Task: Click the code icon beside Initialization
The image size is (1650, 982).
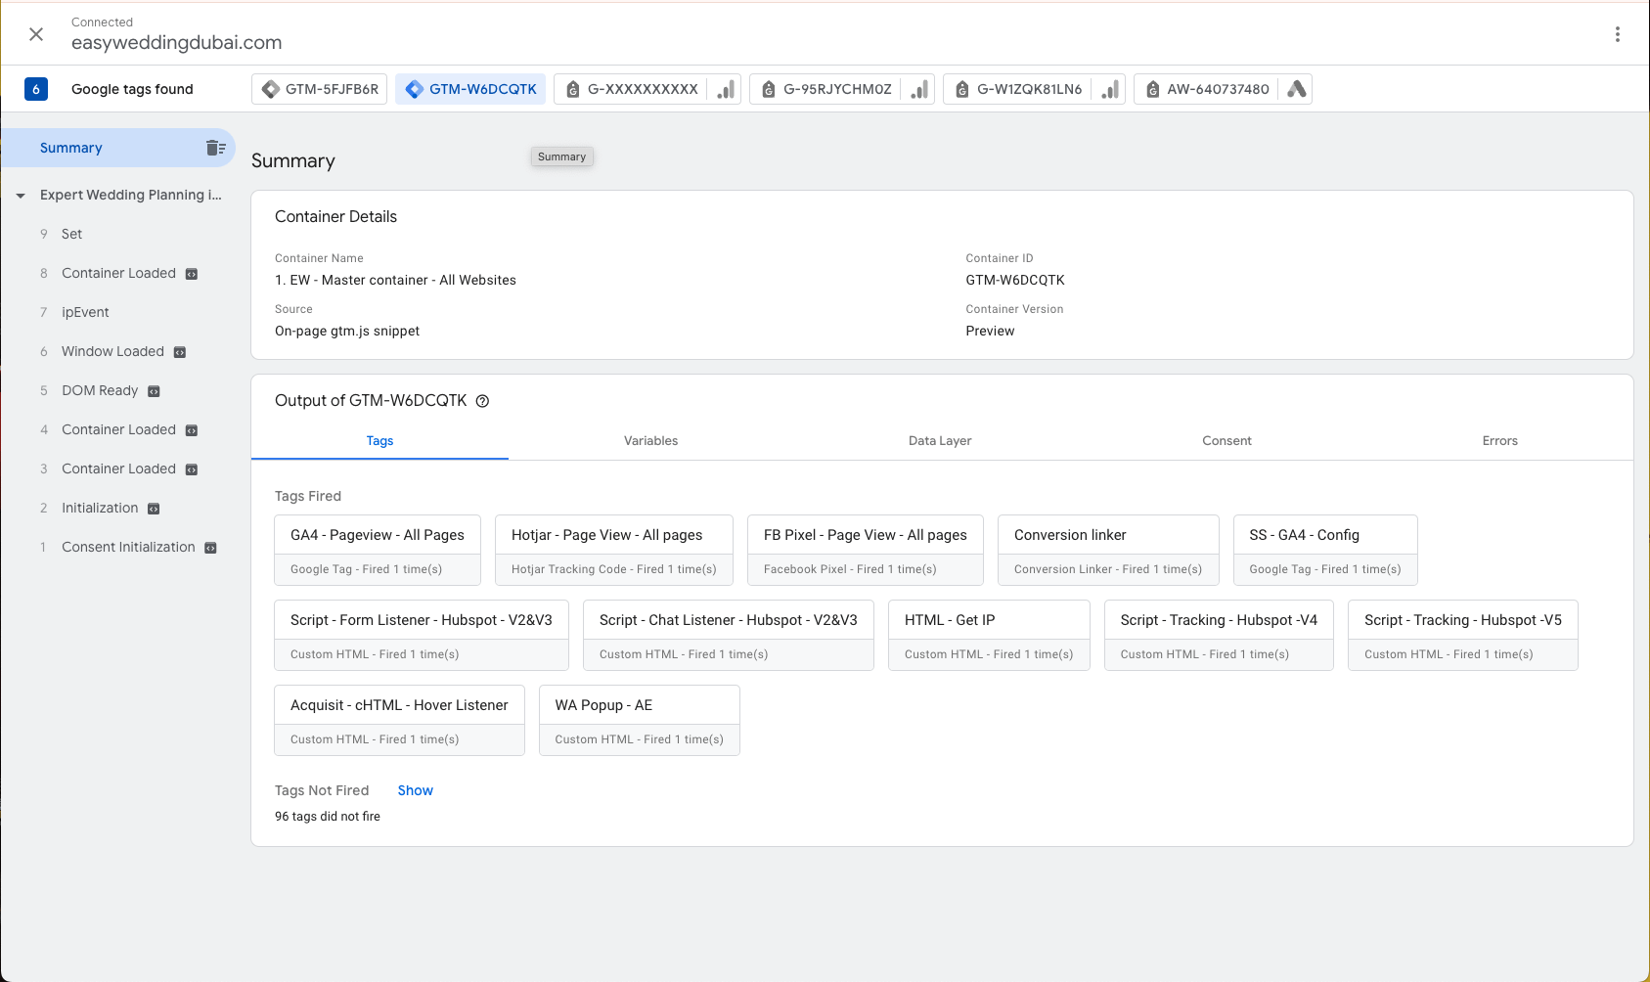Action: [x=154, y=509]
